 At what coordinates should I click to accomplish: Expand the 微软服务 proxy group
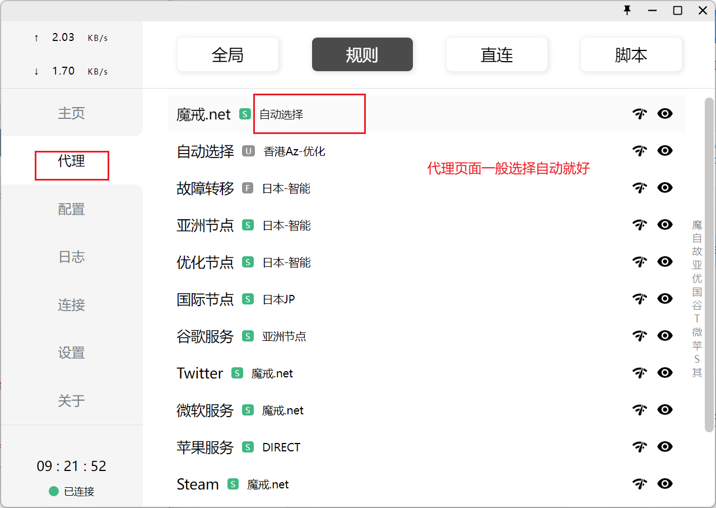pos(427,410)
